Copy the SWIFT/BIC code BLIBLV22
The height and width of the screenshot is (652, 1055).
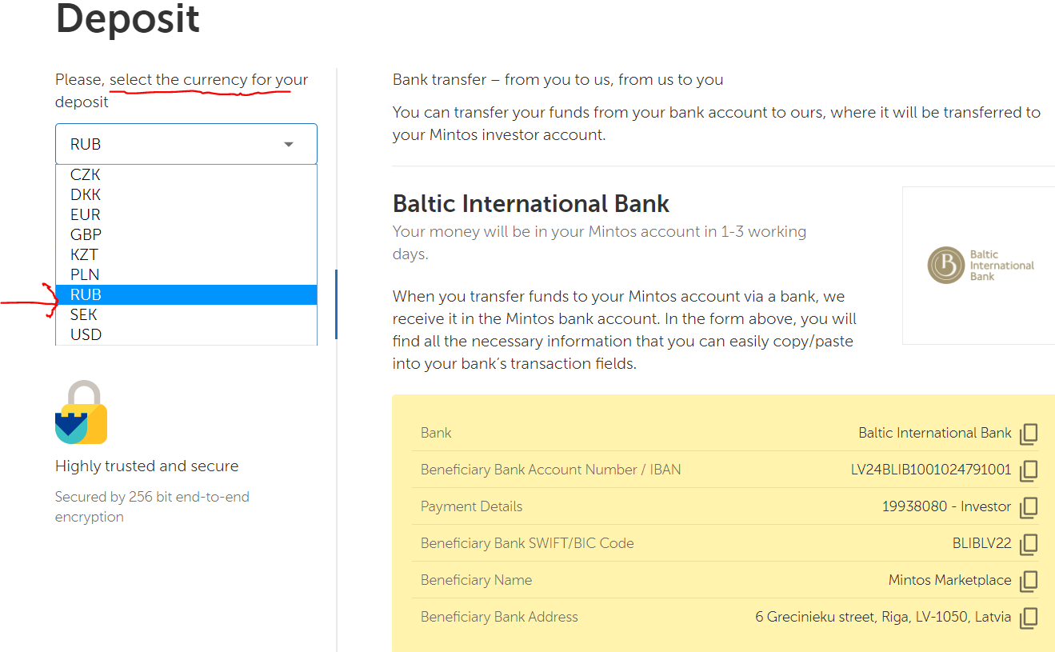click(1029, 544)
